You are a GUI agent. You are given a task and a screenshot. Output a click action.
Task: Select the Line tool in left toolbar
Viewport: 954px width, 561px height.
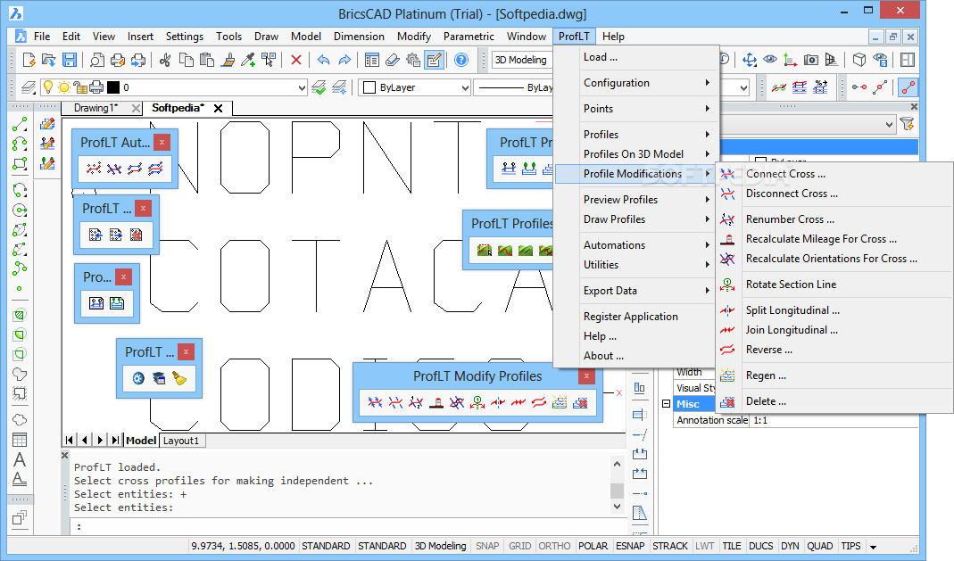(x=20, y=125)
